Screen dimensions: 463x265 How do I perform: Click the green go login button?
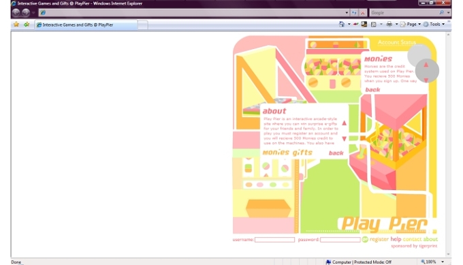365,239
